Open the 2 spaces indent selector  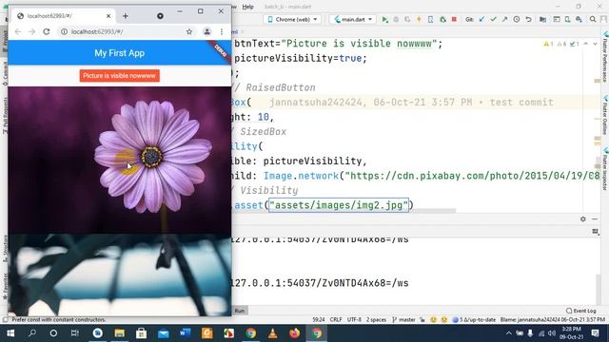(376, 320)
